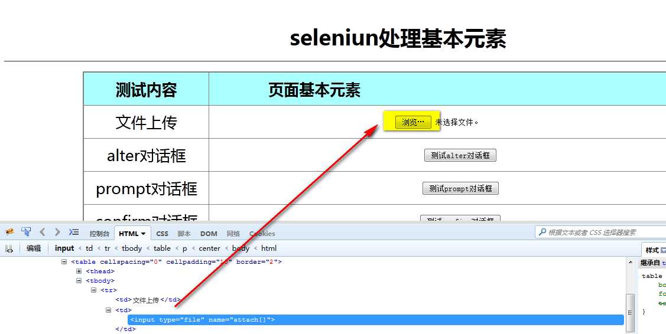Select body in the breadcrumb path
Viewport: 666px width, 334px height.
pyautogui.click(x=241, y=248)
